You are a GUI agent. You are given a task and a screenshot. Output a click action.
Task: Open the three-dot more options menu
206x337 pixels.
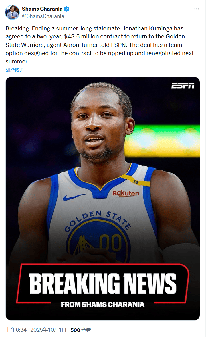pyautogui.click(x=196, y=9)
